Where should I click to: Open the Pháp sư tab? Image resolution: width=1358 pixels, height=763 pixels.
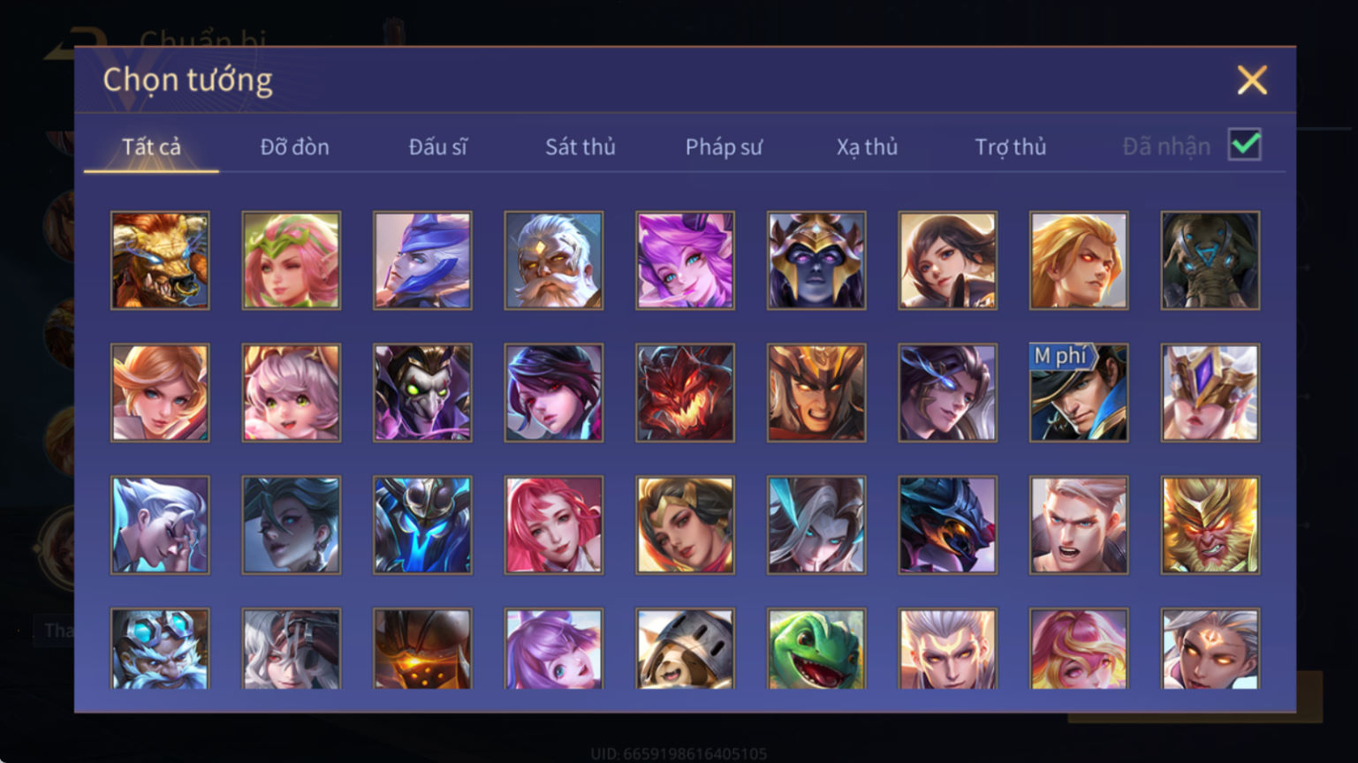pyautogui.click(x=724, y=147)
